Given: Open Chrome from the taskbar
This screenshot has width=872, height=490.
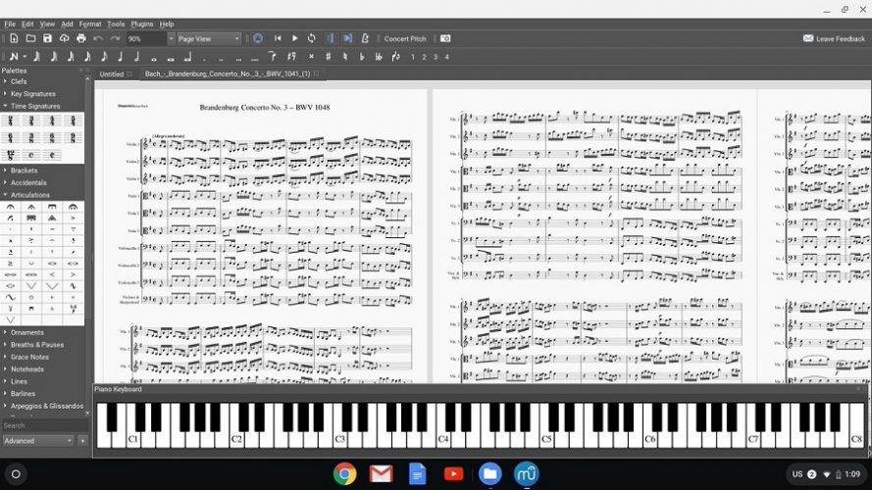Looking at the screenshot, I should click(x=344, y=474).
